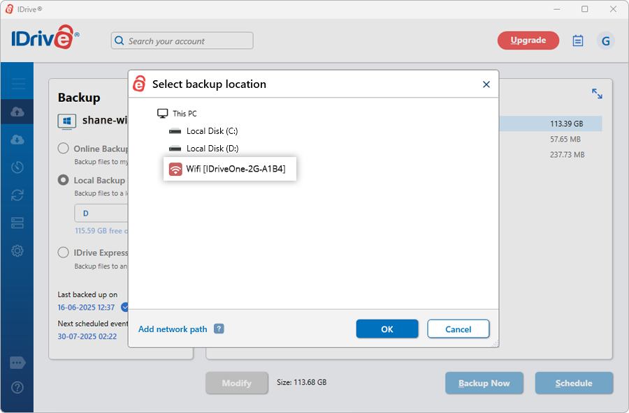Click the This PC monitor icon
The height and width of the screenshot is (413, 629).
(162, 113)
